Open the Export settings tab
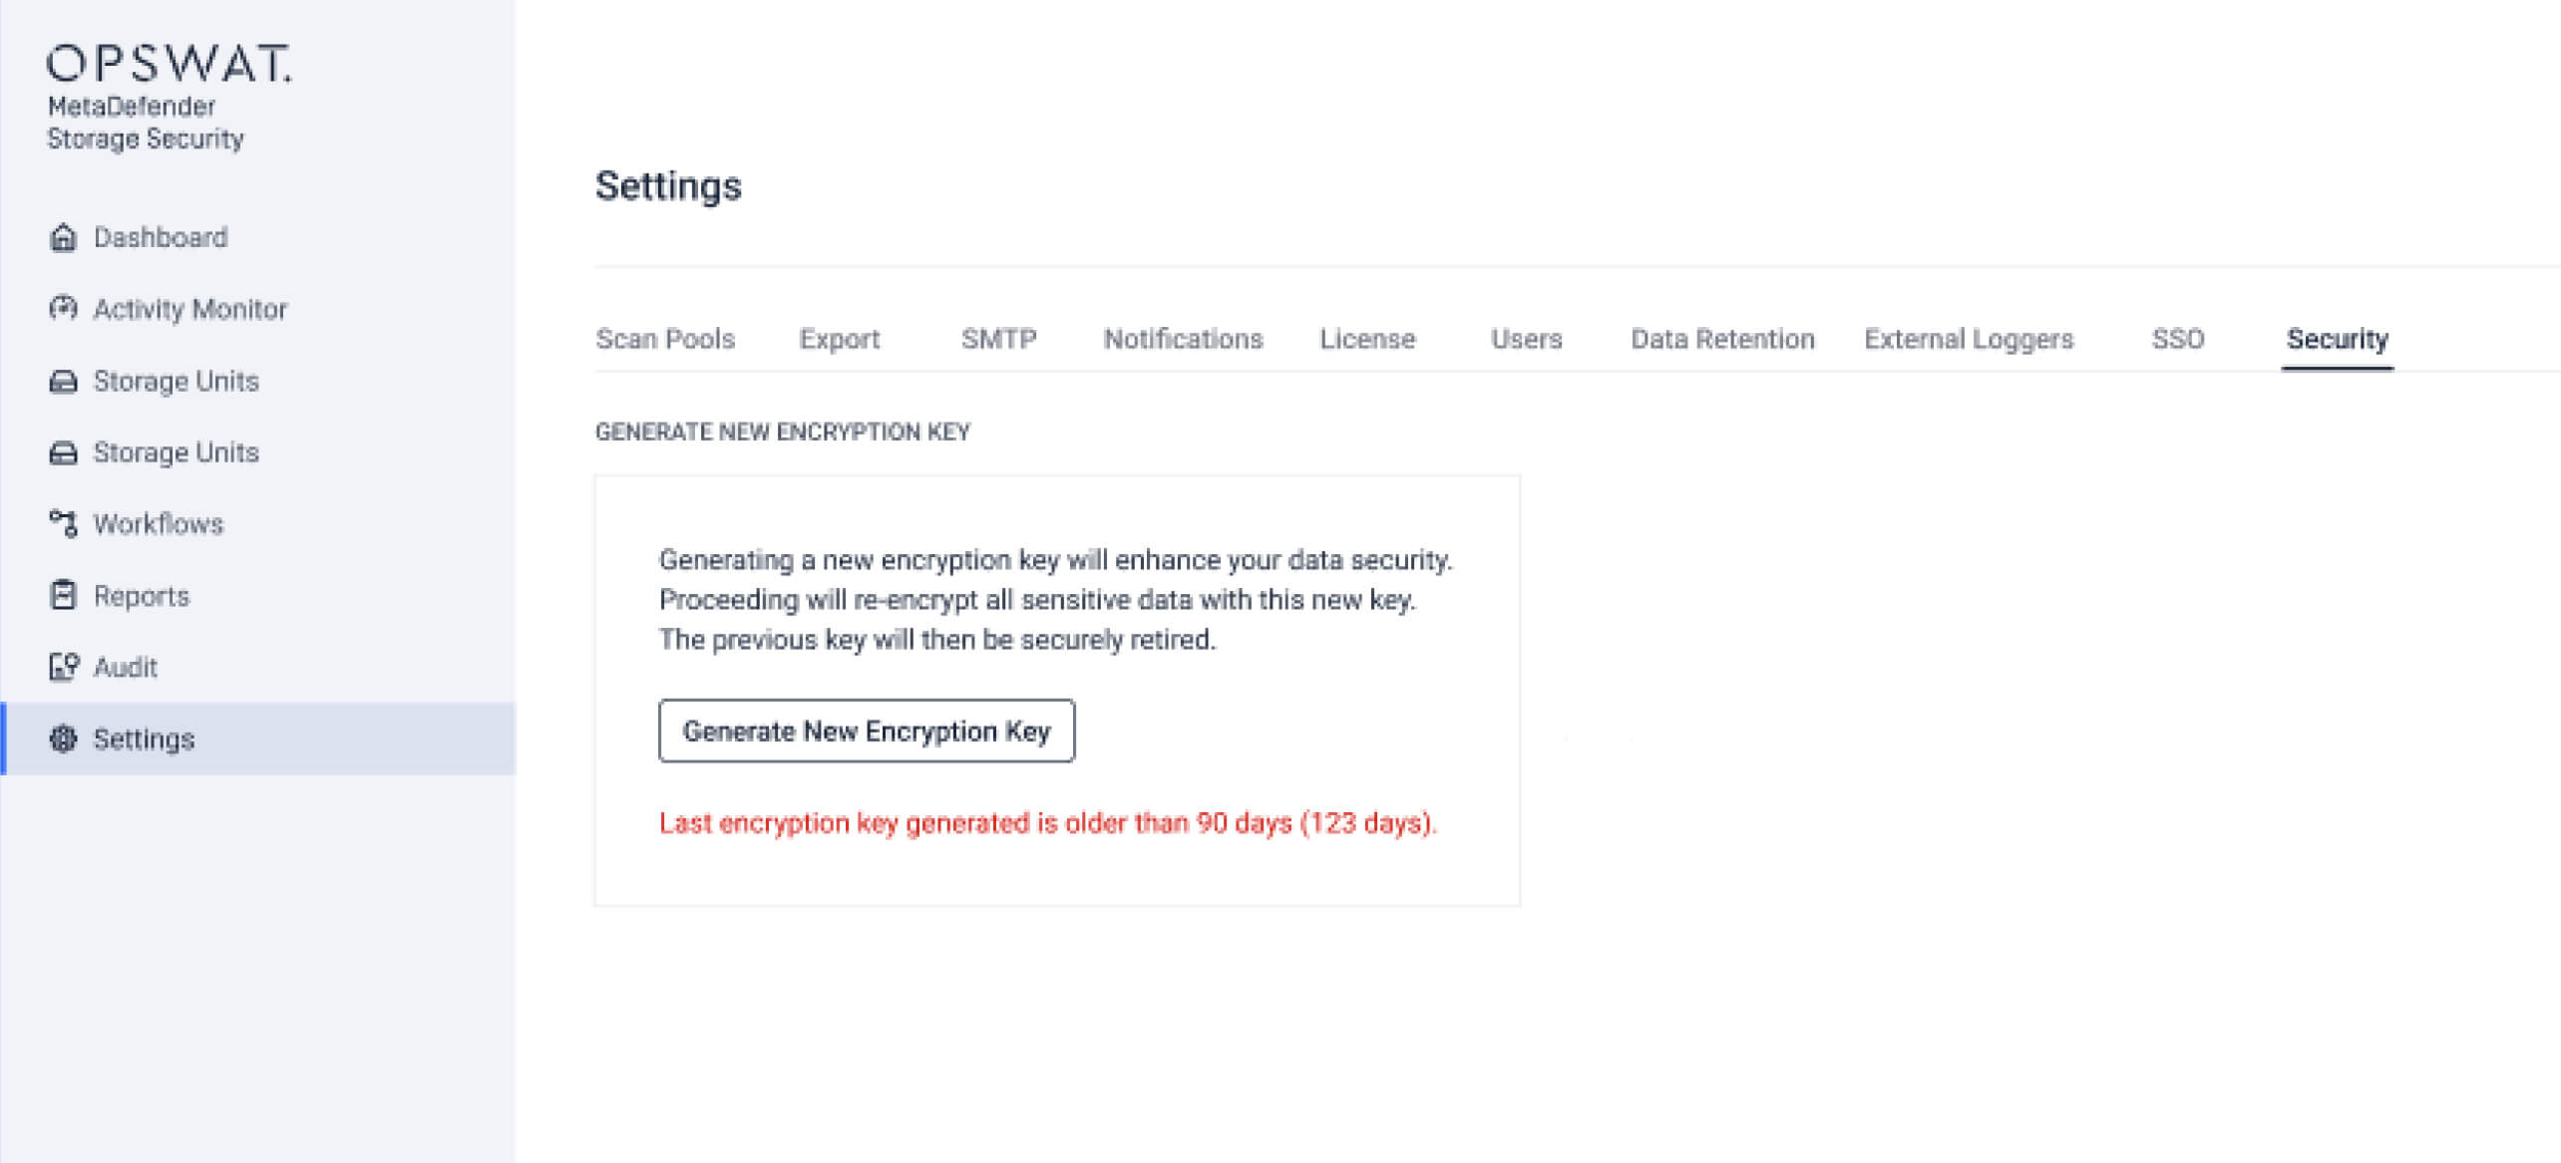 point(839,339)
